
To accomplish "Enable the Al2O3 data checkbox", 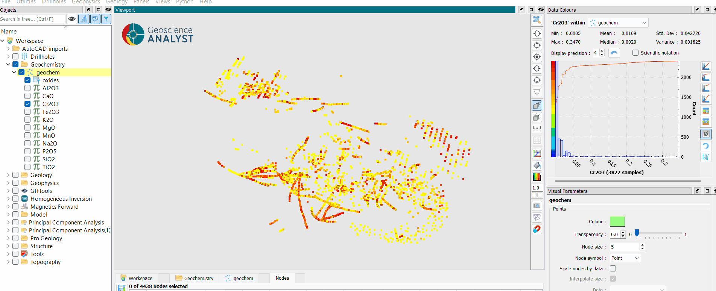I will 27,88.
